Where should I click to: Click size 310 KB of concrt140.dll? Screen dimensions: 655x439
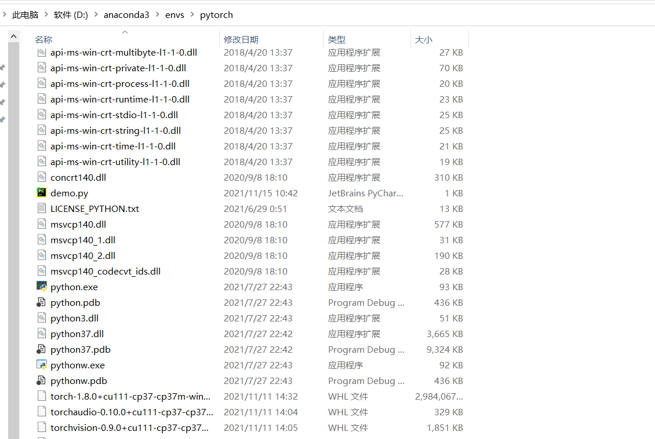tap(449, 177)
